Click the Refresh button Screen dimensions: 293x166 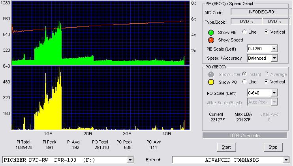154,160
